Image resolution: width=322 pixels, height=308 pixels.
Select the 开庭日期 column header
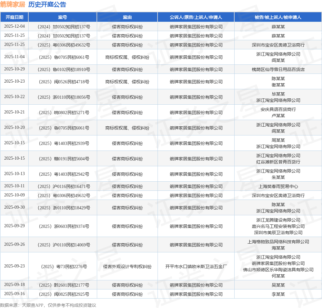click(x=14, y=17)
